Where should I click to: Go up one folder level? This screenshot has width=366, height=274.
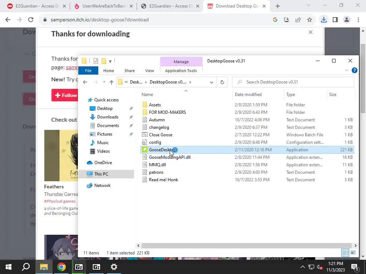[x=112, y=82]
